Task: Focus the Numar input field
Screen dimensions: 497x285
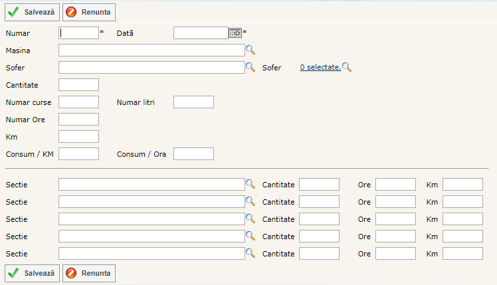Action: (78, 33)
